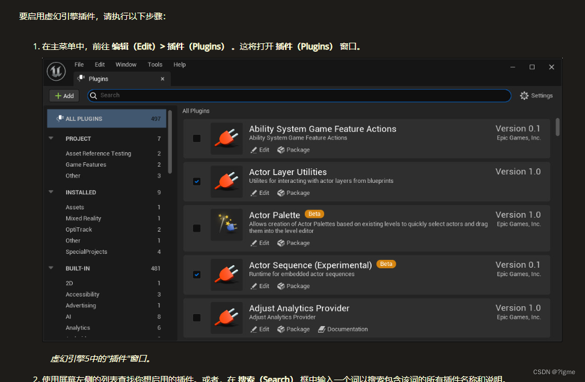585x382 pixels.
Task: Enable the Ability System Game Feature Actions plugin
Action: (197, 138)
